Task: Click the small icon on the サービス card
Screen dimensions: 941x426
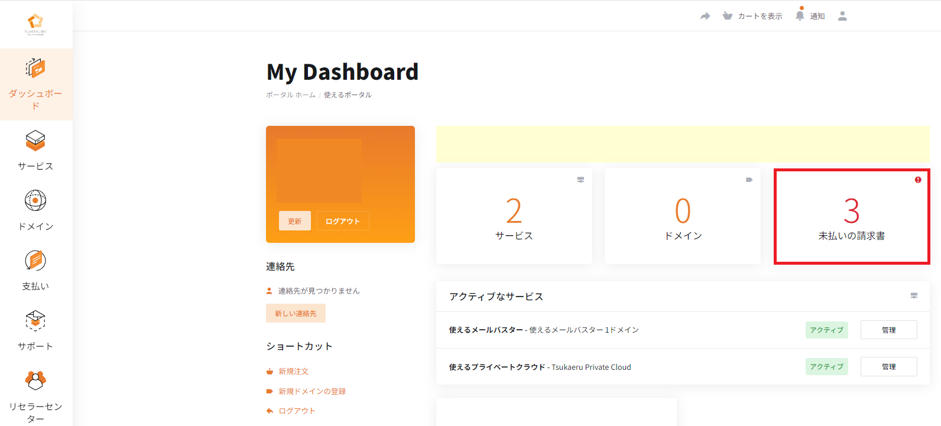Action: coord(580,180)
